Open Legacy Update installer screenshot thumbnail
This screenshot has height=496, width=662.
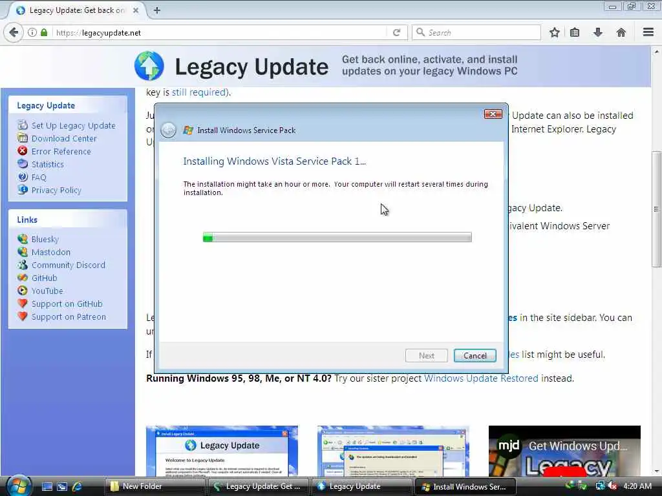point(222,451)
